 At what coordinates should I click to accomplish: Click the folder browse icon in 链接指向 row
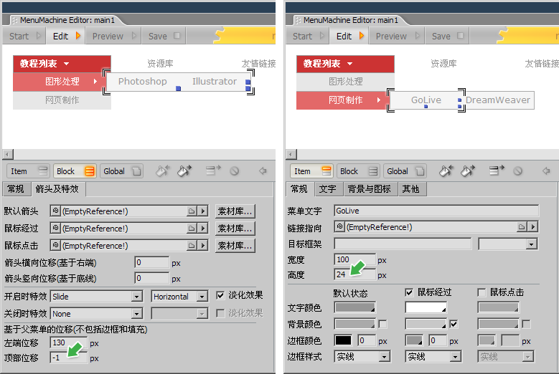pos(522,226)
